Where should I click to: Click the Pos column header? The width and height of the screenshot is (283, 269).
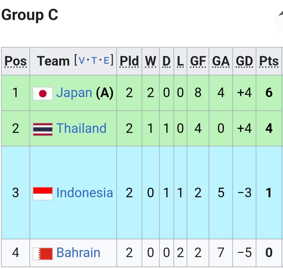pos(16,61)
